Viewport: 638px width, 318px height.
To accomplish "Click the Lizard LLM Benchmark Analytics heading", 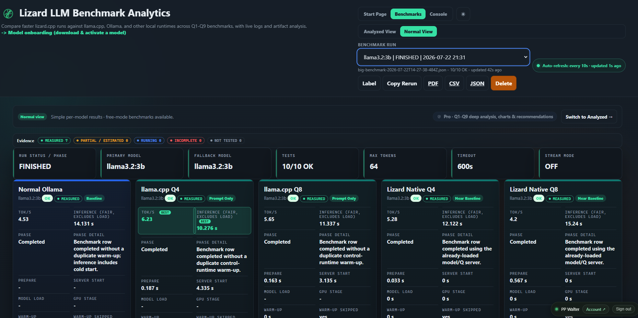I will (x=95, y=13).
